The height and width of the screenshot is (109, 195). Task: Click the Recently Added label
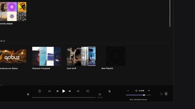pyautogui.click(x=6, y=24)
